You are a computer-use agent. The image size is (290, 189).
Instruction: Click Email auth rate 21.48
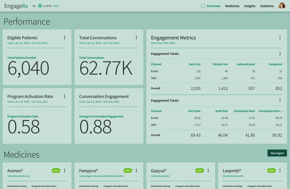pos(225,118)
